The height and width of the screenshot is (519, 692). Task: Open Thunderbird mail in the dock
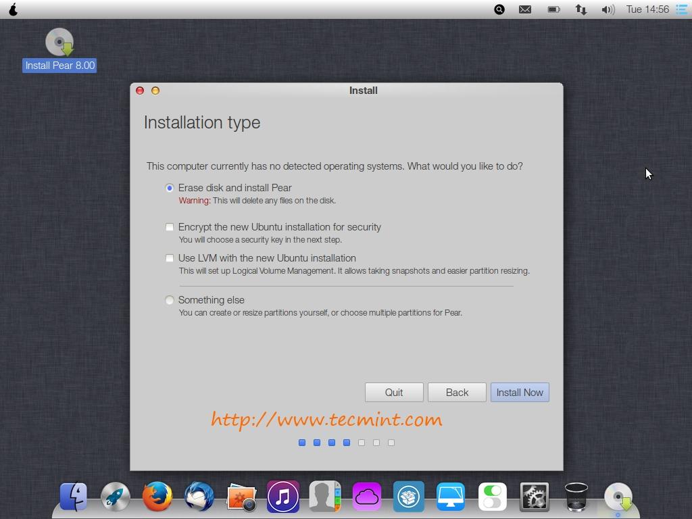point(199,497)
